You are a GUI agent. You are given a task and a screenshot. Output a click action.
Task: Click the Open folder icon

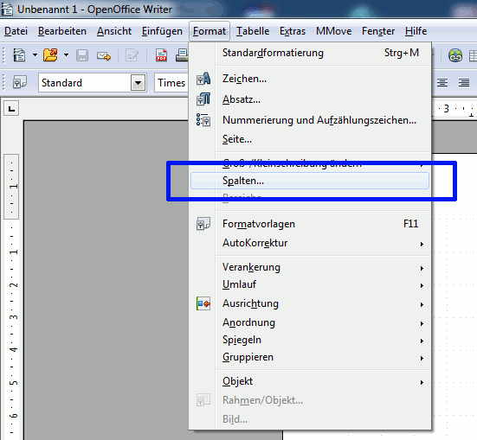coord(50,55)
